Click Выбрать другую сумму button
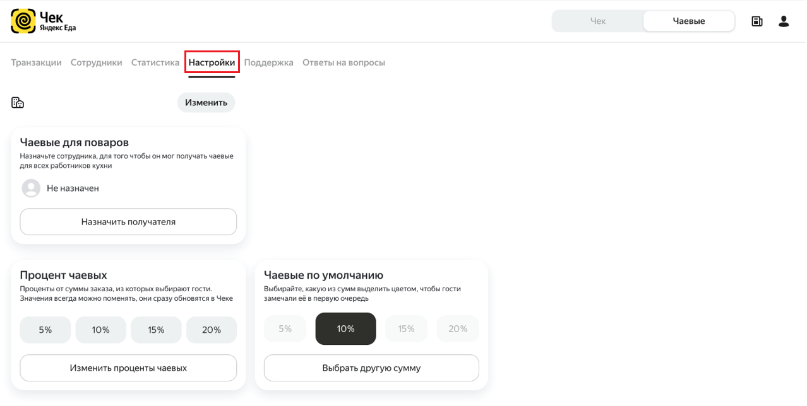Image resolution: width=807 pixels, height=406 pixels. click(371, 368)
